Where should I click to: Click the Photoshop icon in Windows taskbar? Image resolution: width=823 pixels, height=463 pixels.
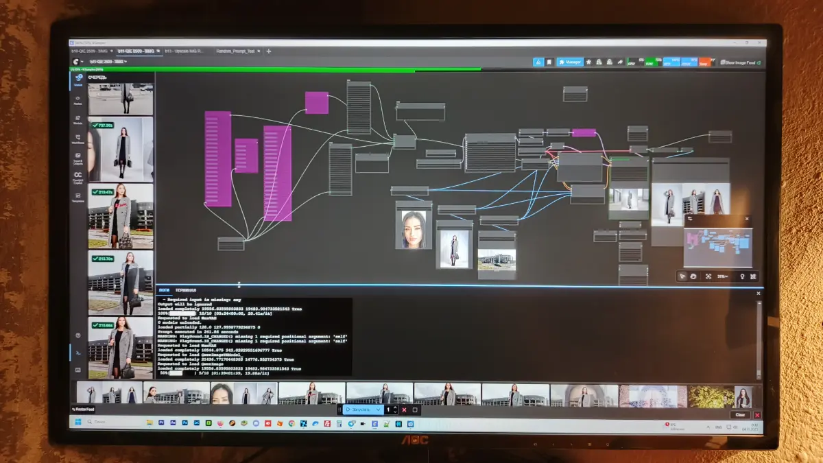(x=185, y=423)
